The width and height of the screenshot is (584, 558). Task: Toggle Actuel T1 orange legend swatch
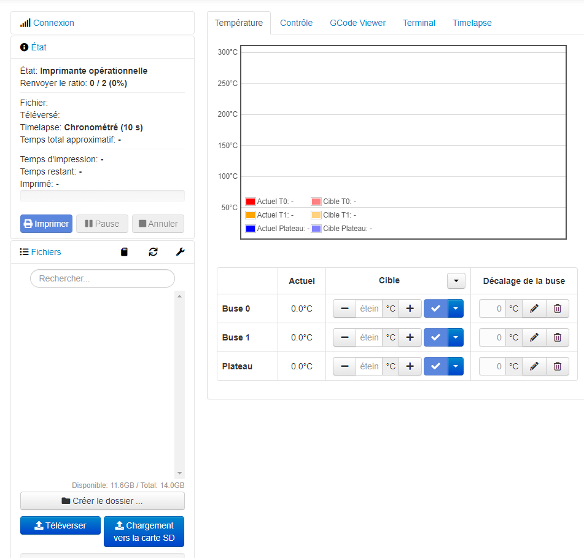pos(251,215)
